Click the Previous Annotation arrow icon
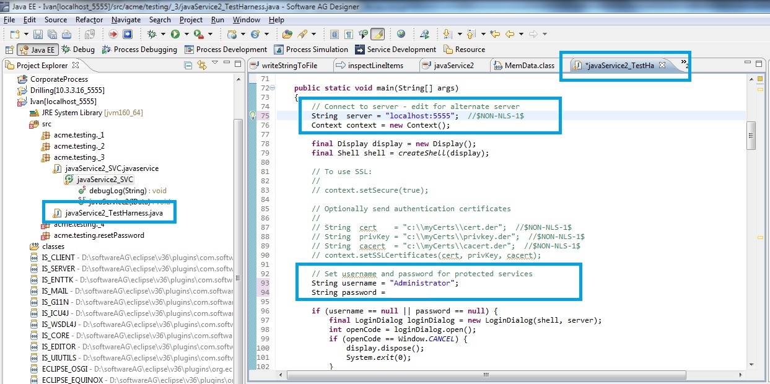This screenshot has height=384, width=770. [470, 34]
